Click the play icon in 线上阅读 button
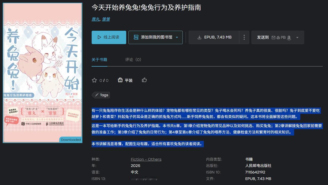328x185 pixels. [99, 37]
